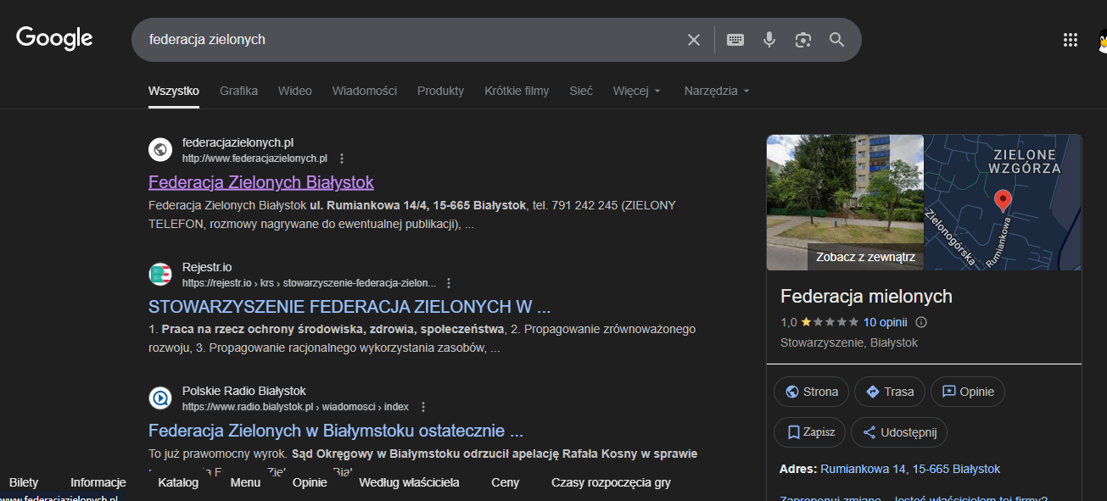1107x501 pixels.
Task: Open three-dot menu for Rejestr.io result
Action: [x=449, y=283]
